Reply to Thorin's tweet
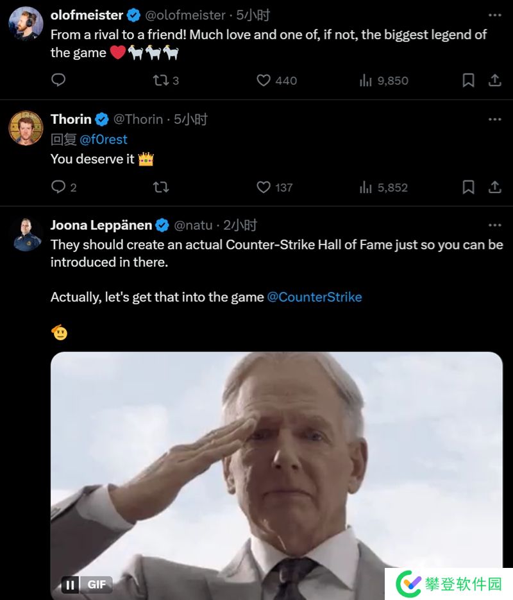 coord(58,187)
